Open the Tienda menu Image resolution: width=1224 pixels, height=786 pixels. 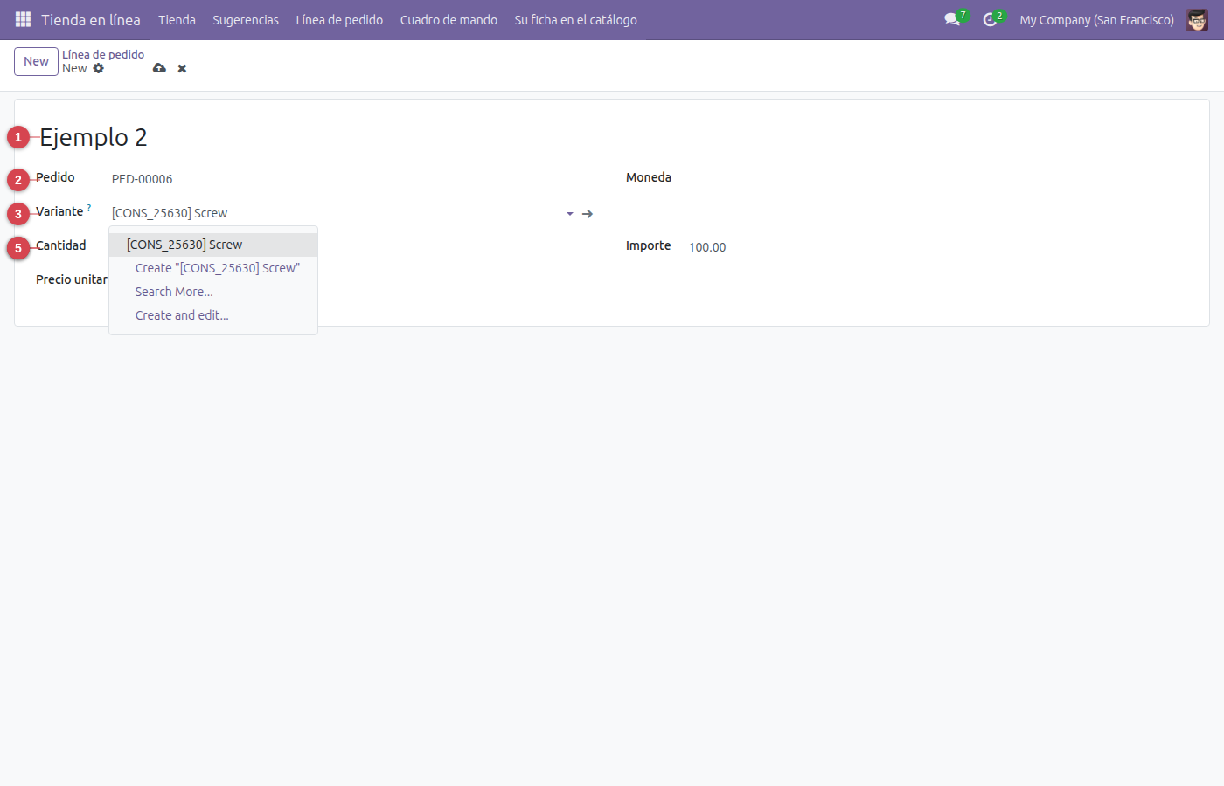coord(177,19)
